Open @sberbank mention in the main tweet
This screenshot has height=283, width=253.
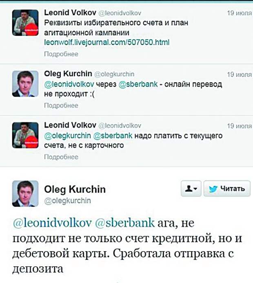point(125,223)
